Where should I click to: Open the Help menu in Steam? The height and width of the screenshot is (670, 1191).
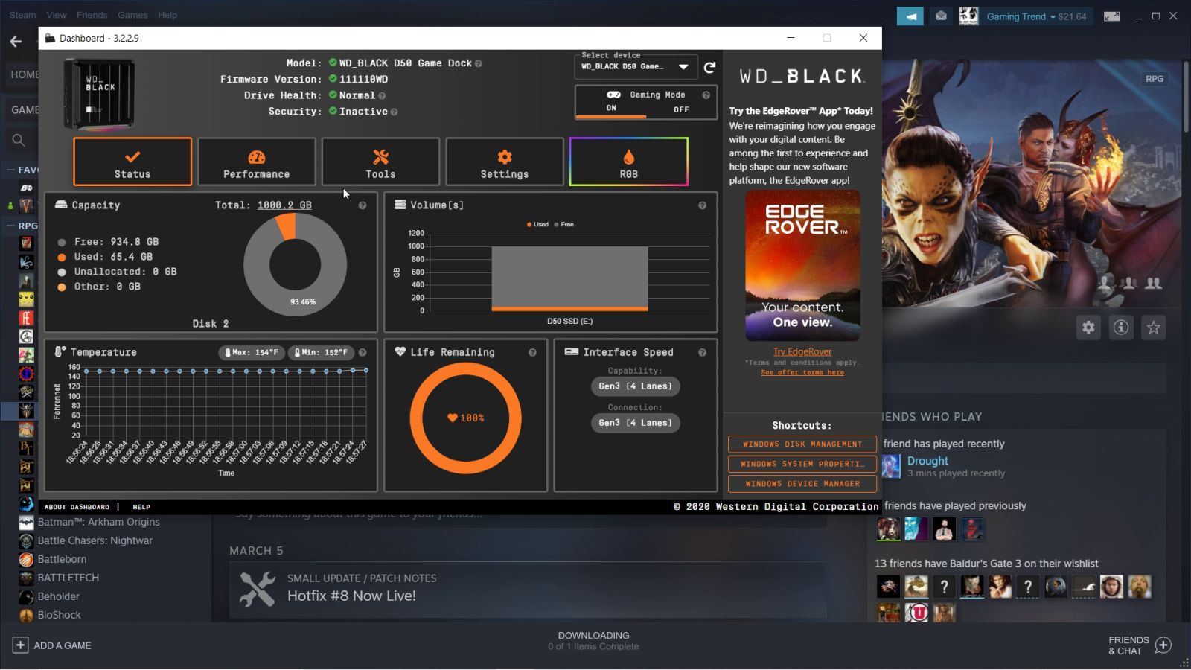tap(167, 15)
